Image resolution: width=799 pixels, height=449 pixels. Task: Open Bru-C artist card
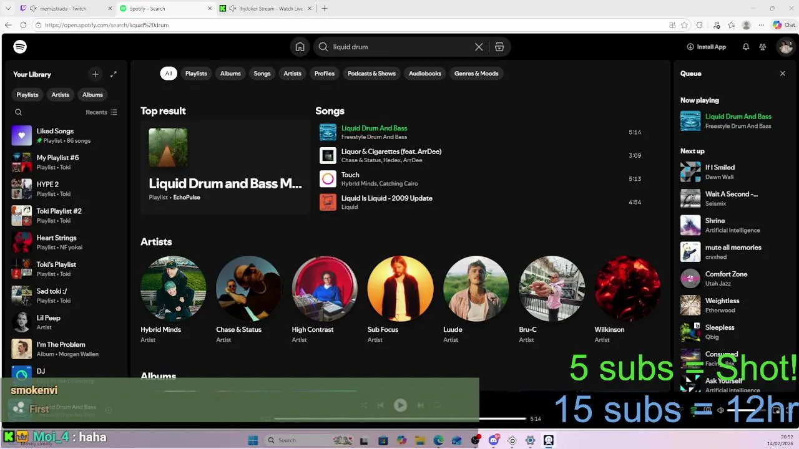552,299
